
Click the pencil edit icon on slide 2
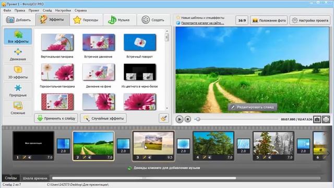pos(85,157)
